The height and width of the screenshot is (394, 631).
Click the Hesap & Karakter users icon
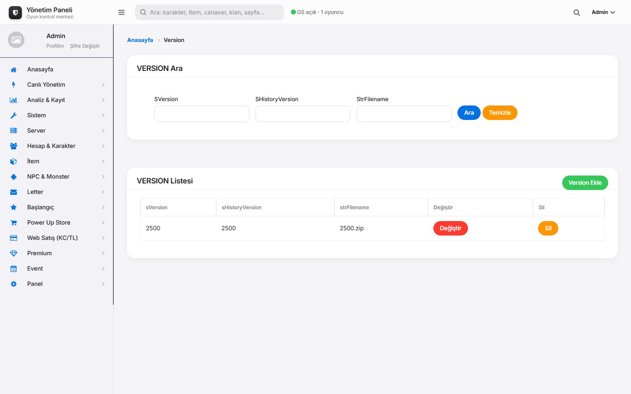[x=14, y=146]
